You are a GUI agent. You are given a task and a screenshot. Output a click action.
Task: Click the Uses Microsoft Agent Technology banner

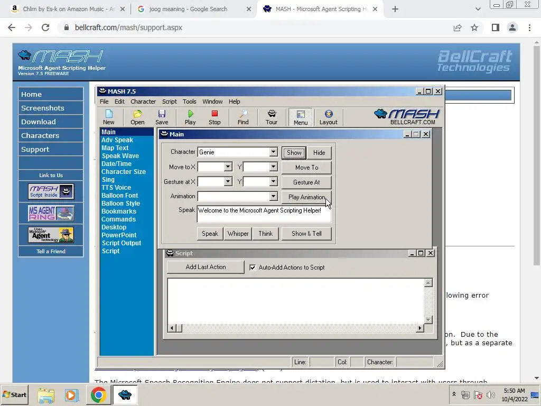click(51, 235)
